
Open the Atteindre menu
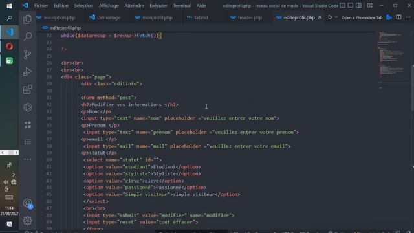pyautogui.click(x=134, y=6)
